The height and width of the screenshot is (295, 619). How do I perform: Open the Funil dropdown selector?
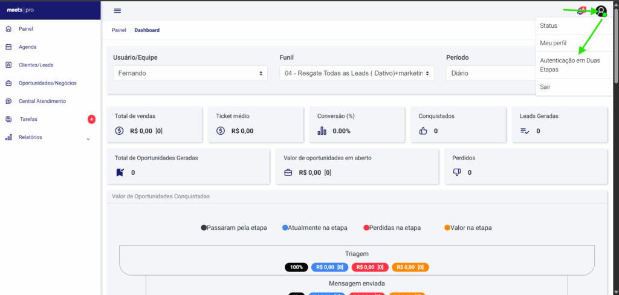coord(357,73)
